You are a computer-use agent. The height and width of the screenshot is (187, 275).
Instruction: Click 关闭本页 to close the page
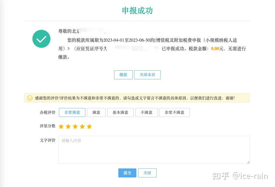147,75
